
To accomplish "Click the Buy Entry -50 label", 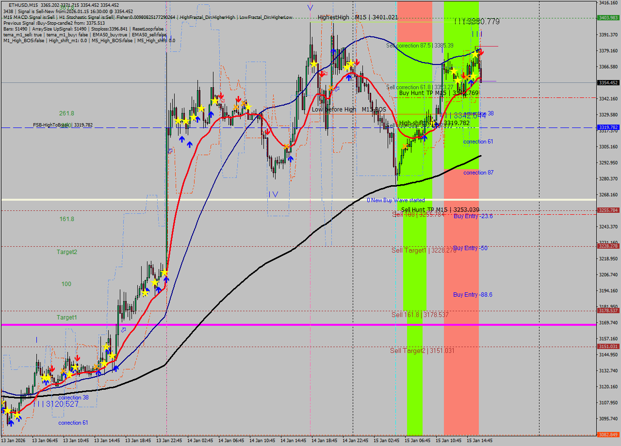I will 470,248.
